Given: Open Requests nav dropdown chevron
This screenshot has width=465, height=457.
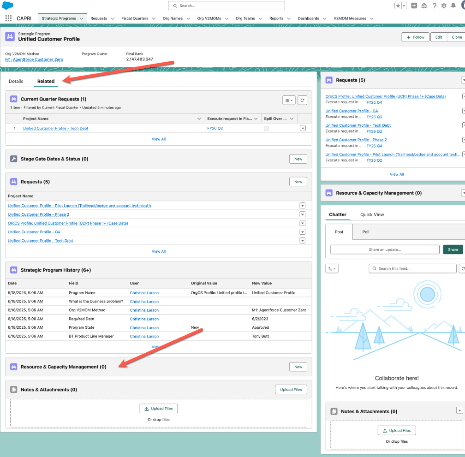Looking at the screenshot, I should point(113,18).
